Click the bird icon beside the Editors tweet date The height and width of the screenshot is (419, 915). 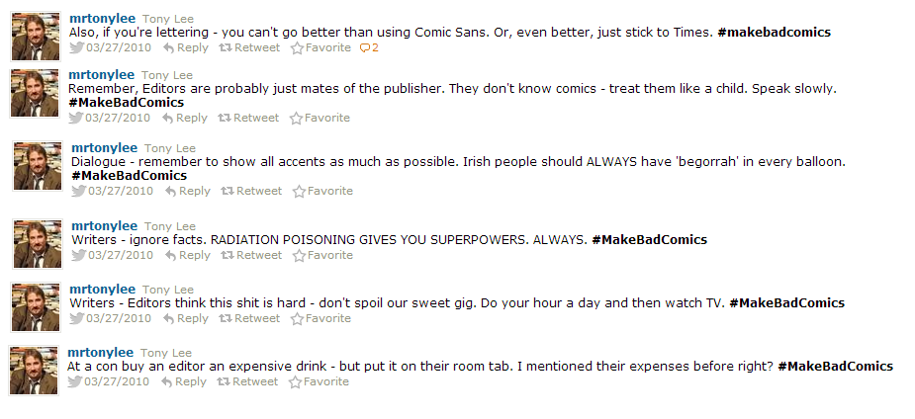click(76, 118)
